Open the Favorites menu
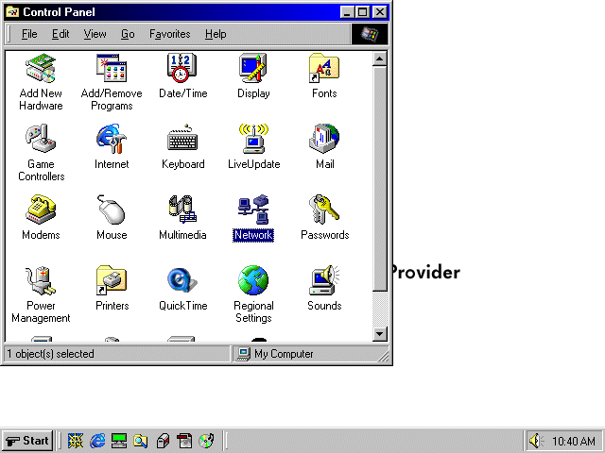605x453 pixels. (x=170, y=34)
